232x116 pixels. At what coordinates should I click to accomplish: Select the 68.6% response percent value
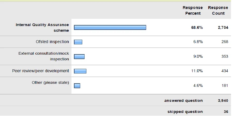coord(197,28)
